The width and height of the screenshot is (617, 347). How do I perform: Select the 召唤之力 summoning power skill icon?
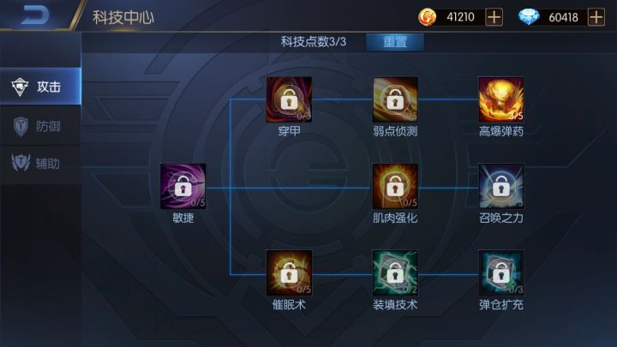501,186
